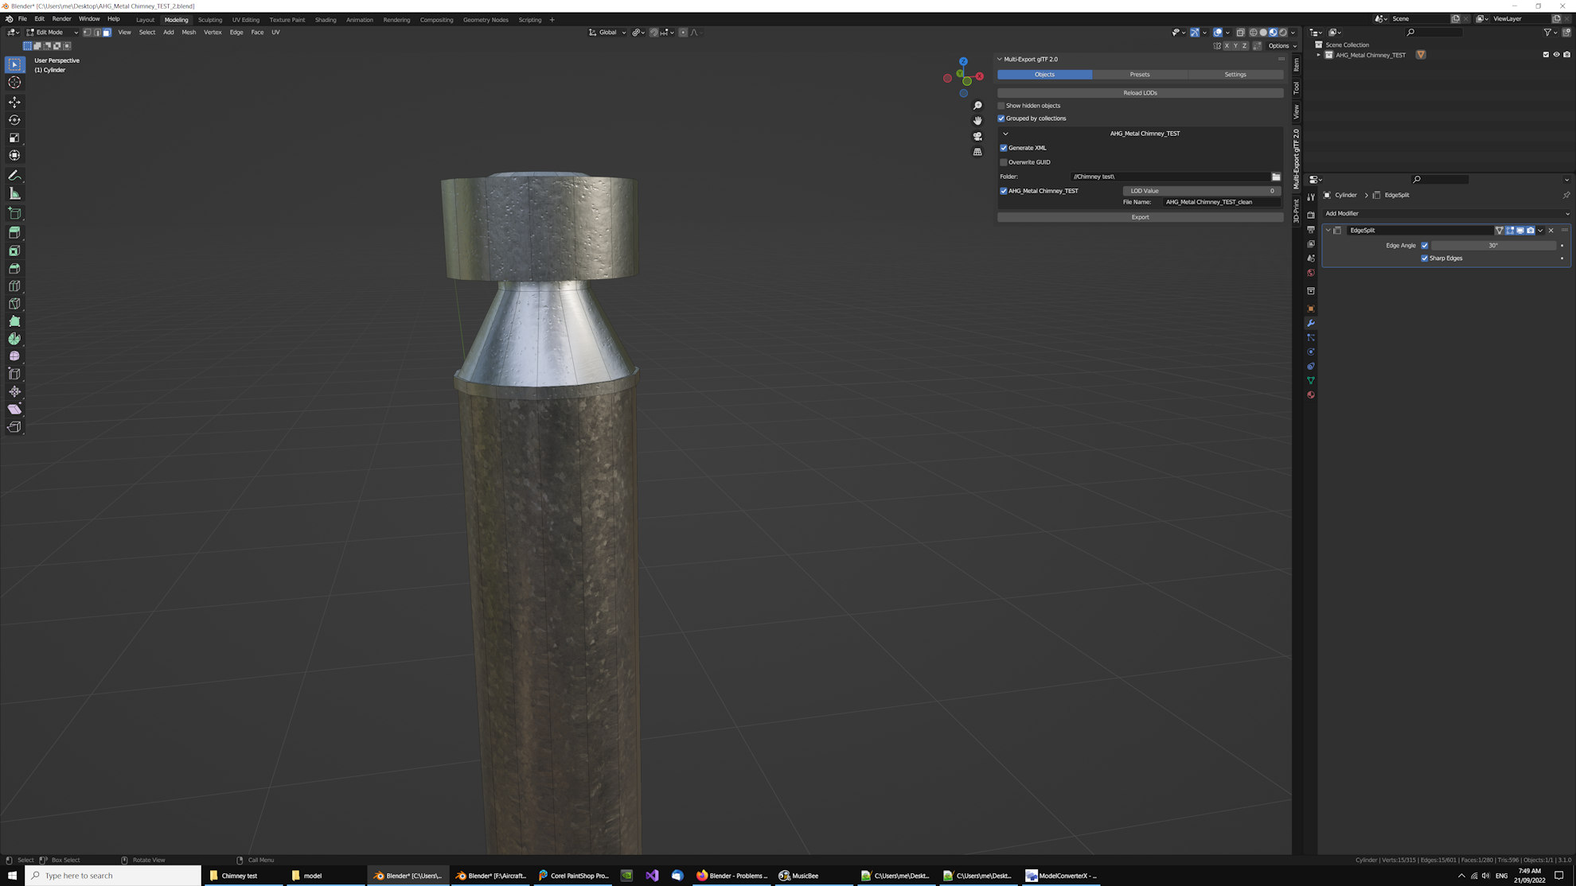Click the Export button
The height and width of the screenshot is (886, 1576).
pyautogui.click(x=1141, y=217)
